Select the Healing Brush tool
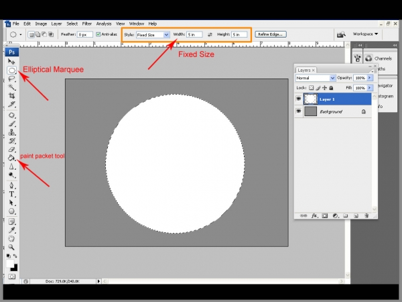 coord(11,115)
